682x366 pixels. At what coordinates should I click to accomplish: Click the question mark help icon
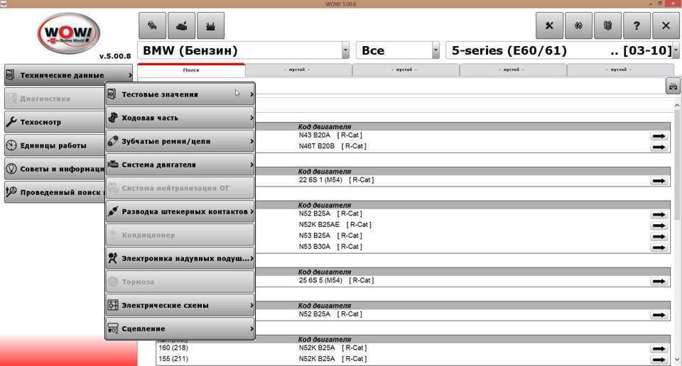[637, 26]
